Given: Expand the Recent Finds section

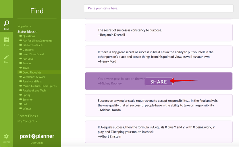Looking at the screenshot, I should tap(28, 116).
